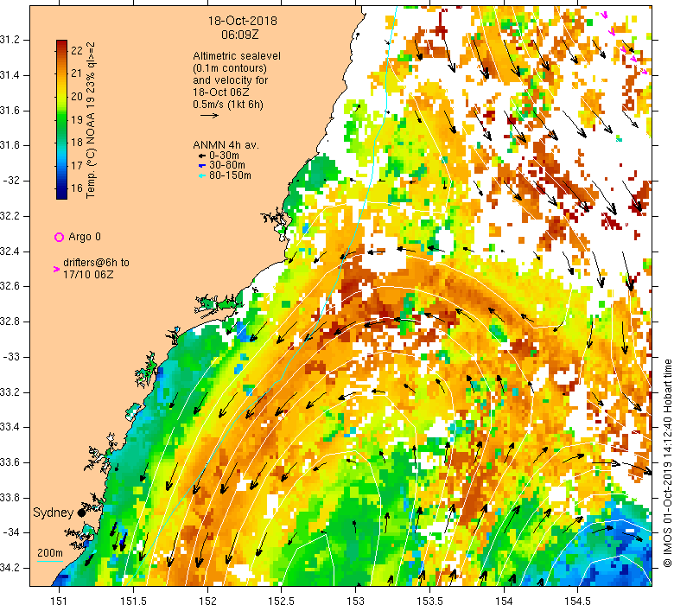Click the longitude axis label 154
This screenshot has height=605, width=674.
tap(504, 600)
